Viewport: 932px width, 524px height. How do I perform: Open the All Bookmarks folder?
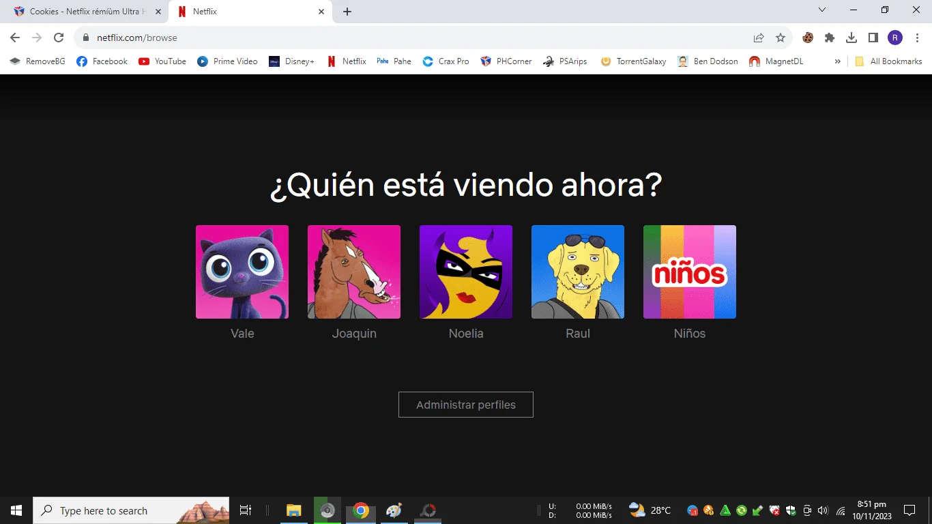[x=888, y=61]
